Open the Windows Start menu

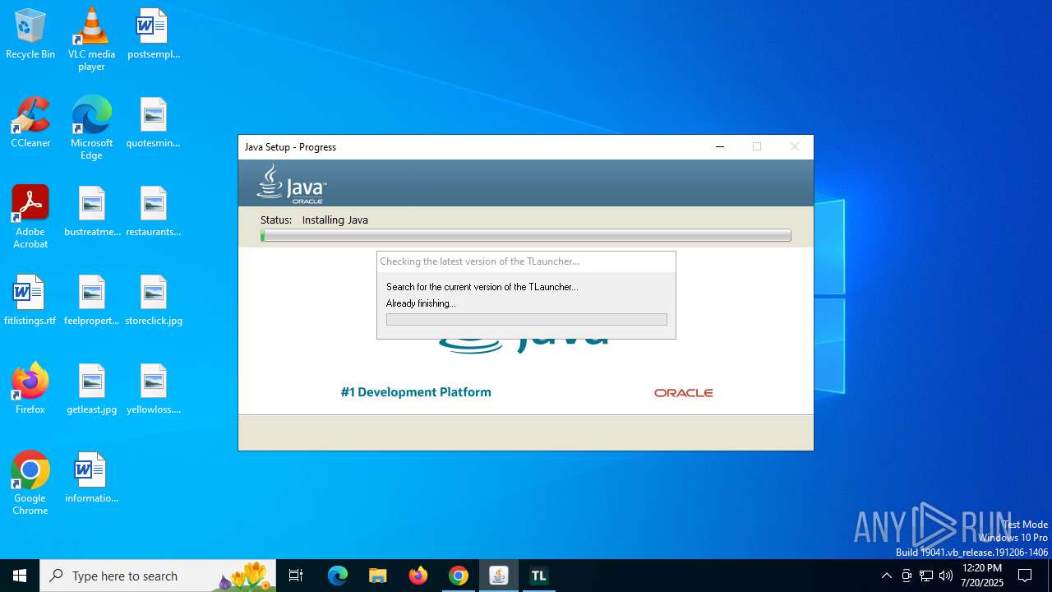click(x=20, y=576)
